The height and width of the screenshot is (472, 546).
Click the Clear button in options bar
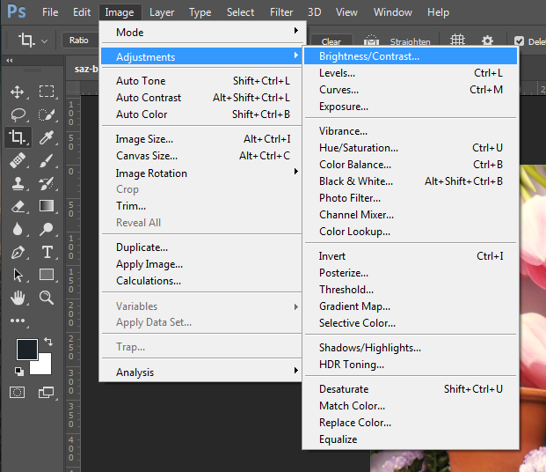(331, 41)
